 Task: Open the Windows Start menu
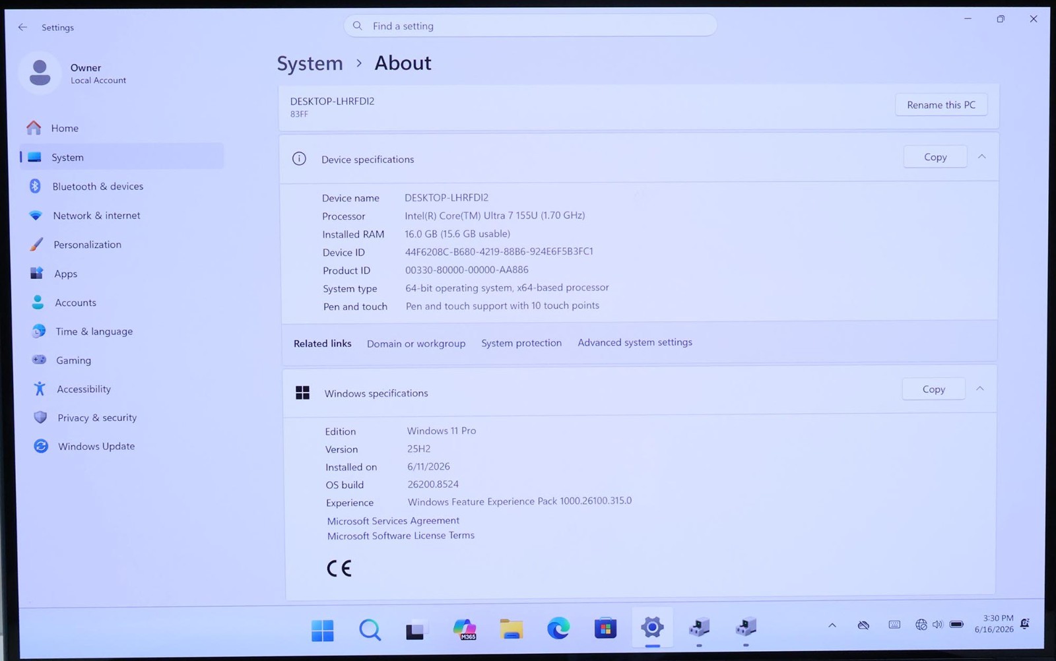(x=323, y=630)
